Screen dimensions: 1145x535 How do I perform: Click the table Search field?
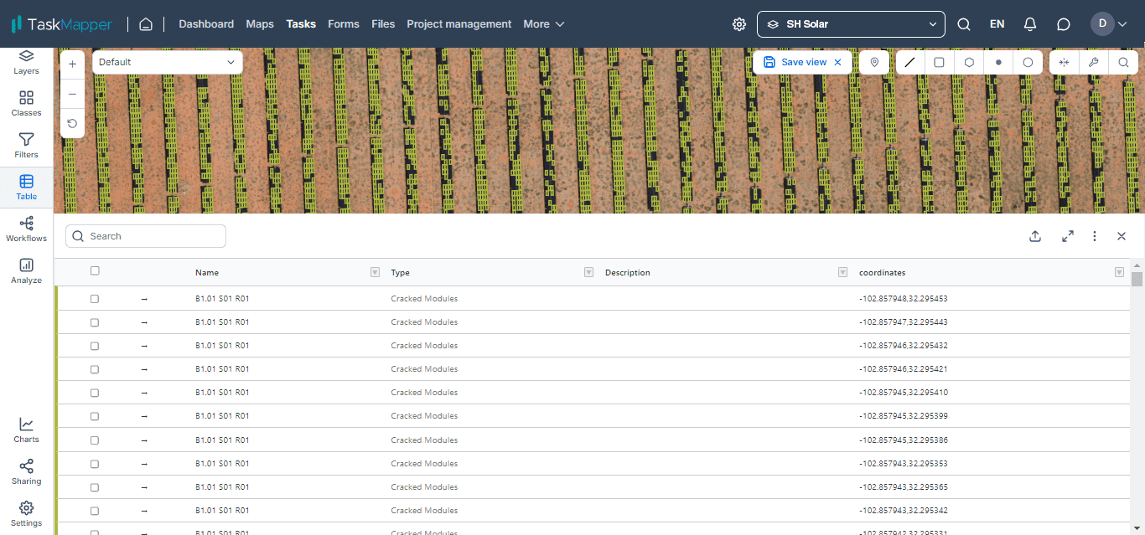[x=146, y=236]
